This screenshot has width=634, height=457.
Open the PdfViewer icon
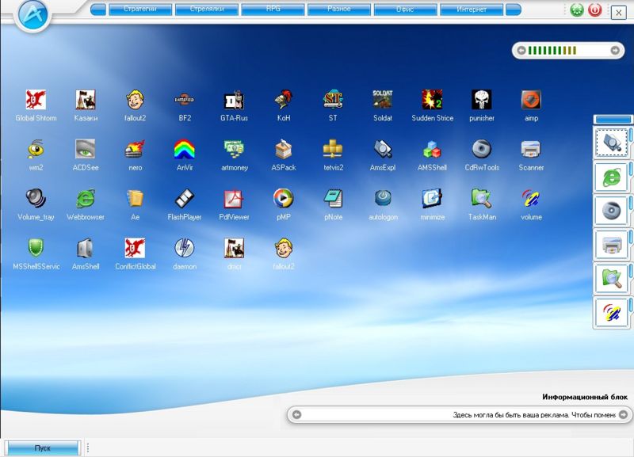234,199
